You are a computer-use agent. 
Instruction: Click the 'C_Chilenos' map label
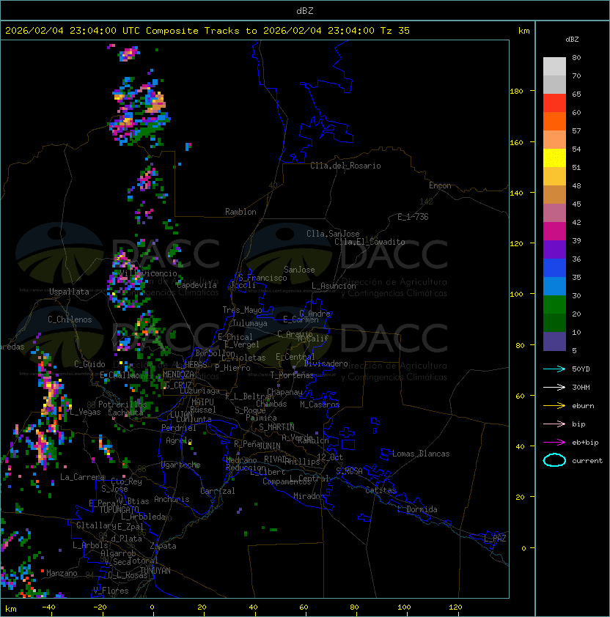point(70,319)
